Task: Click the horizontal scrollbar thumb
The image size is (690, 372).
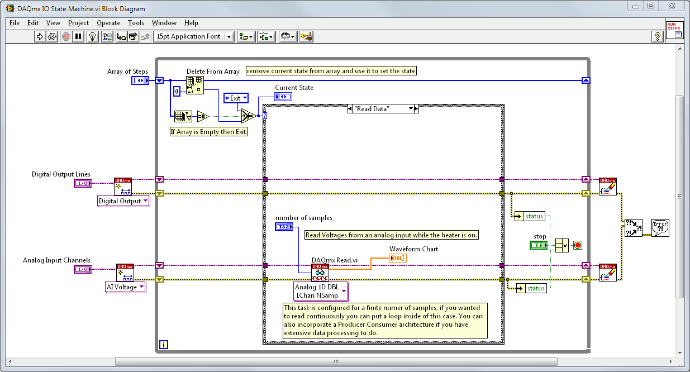Action: pyautogui.click(x=336, y=361)
